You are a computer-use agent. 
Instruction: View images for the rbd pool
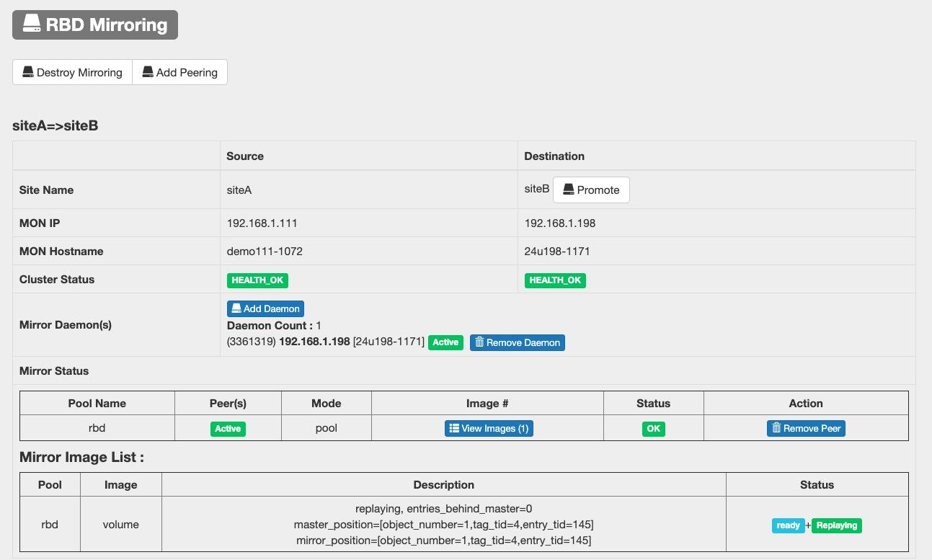pos(489,427)
